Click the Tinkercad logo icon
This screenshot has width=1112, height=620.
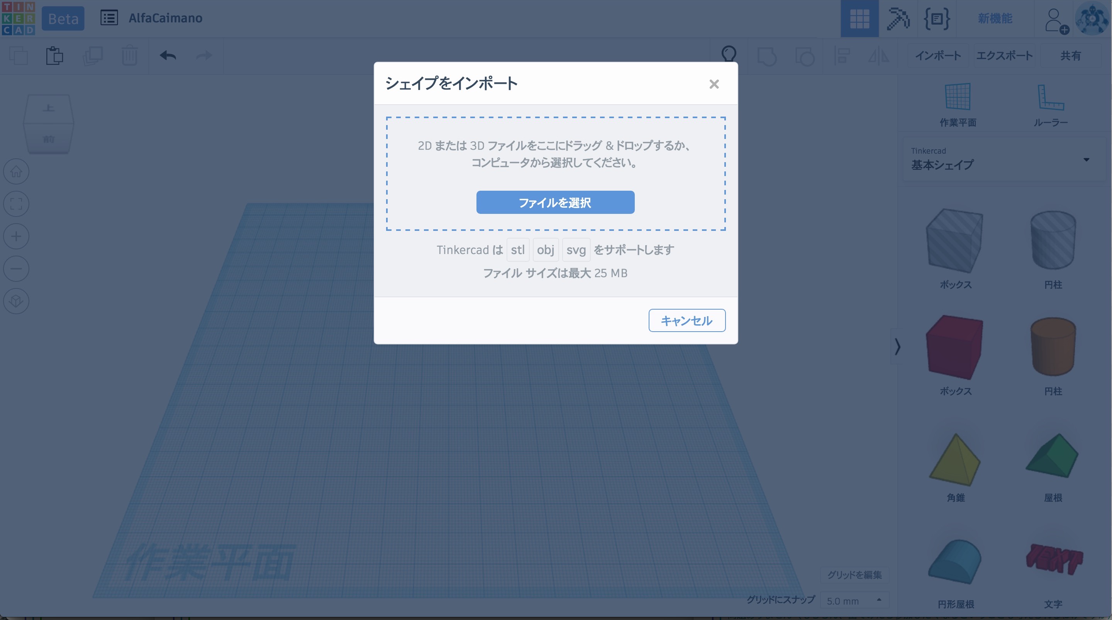tap(18, 18)
